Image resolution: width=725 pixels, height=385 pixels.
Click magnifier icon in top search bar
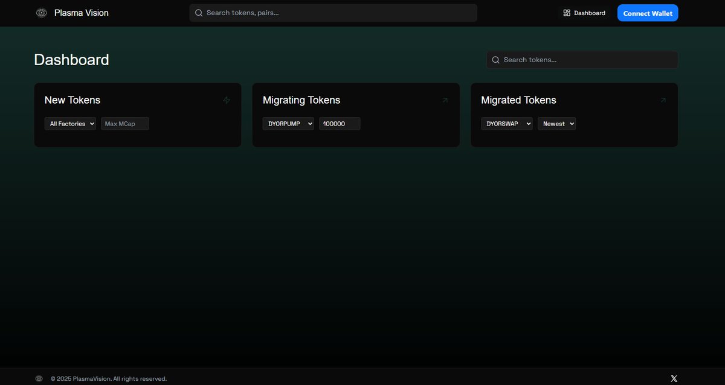(199, 13)
